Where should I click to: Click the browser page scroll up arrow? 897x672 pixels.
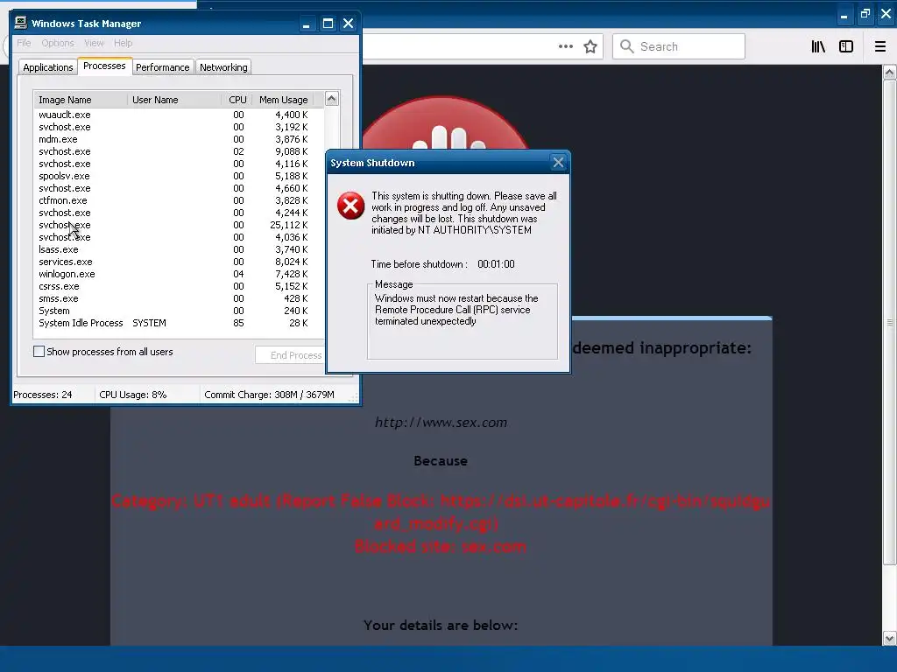889,72
